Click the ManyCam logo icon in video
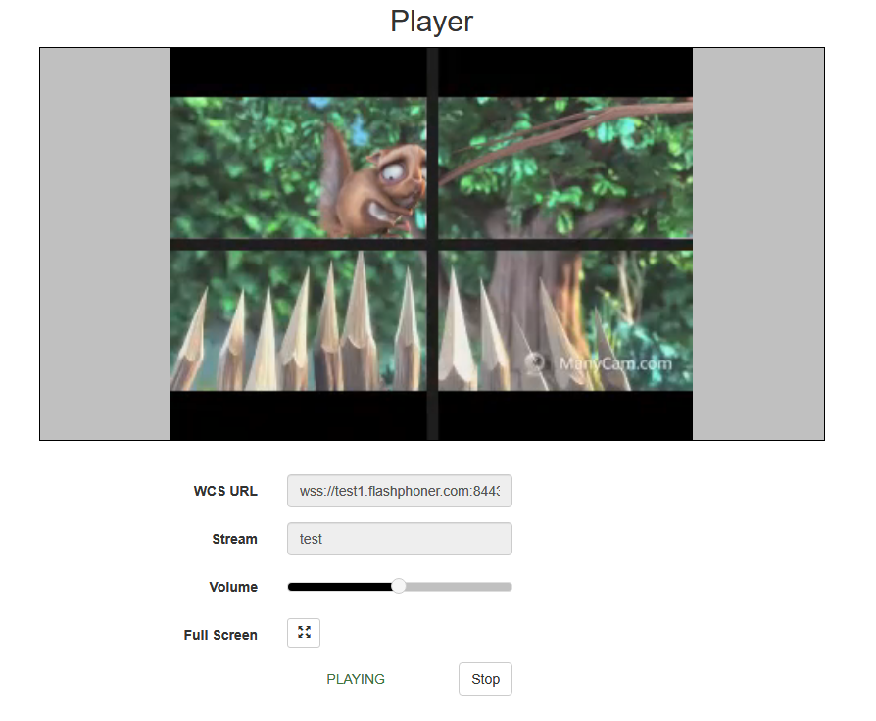The width and height of the screenshot is (876, 721). [535, 363]
